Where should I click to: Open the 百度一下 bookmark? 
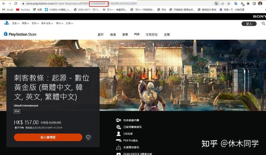coord(232,10)
